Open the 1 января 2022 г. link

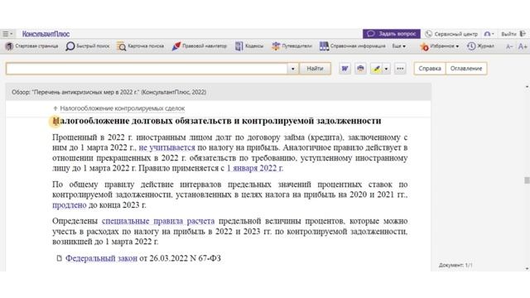pos(255,168)
